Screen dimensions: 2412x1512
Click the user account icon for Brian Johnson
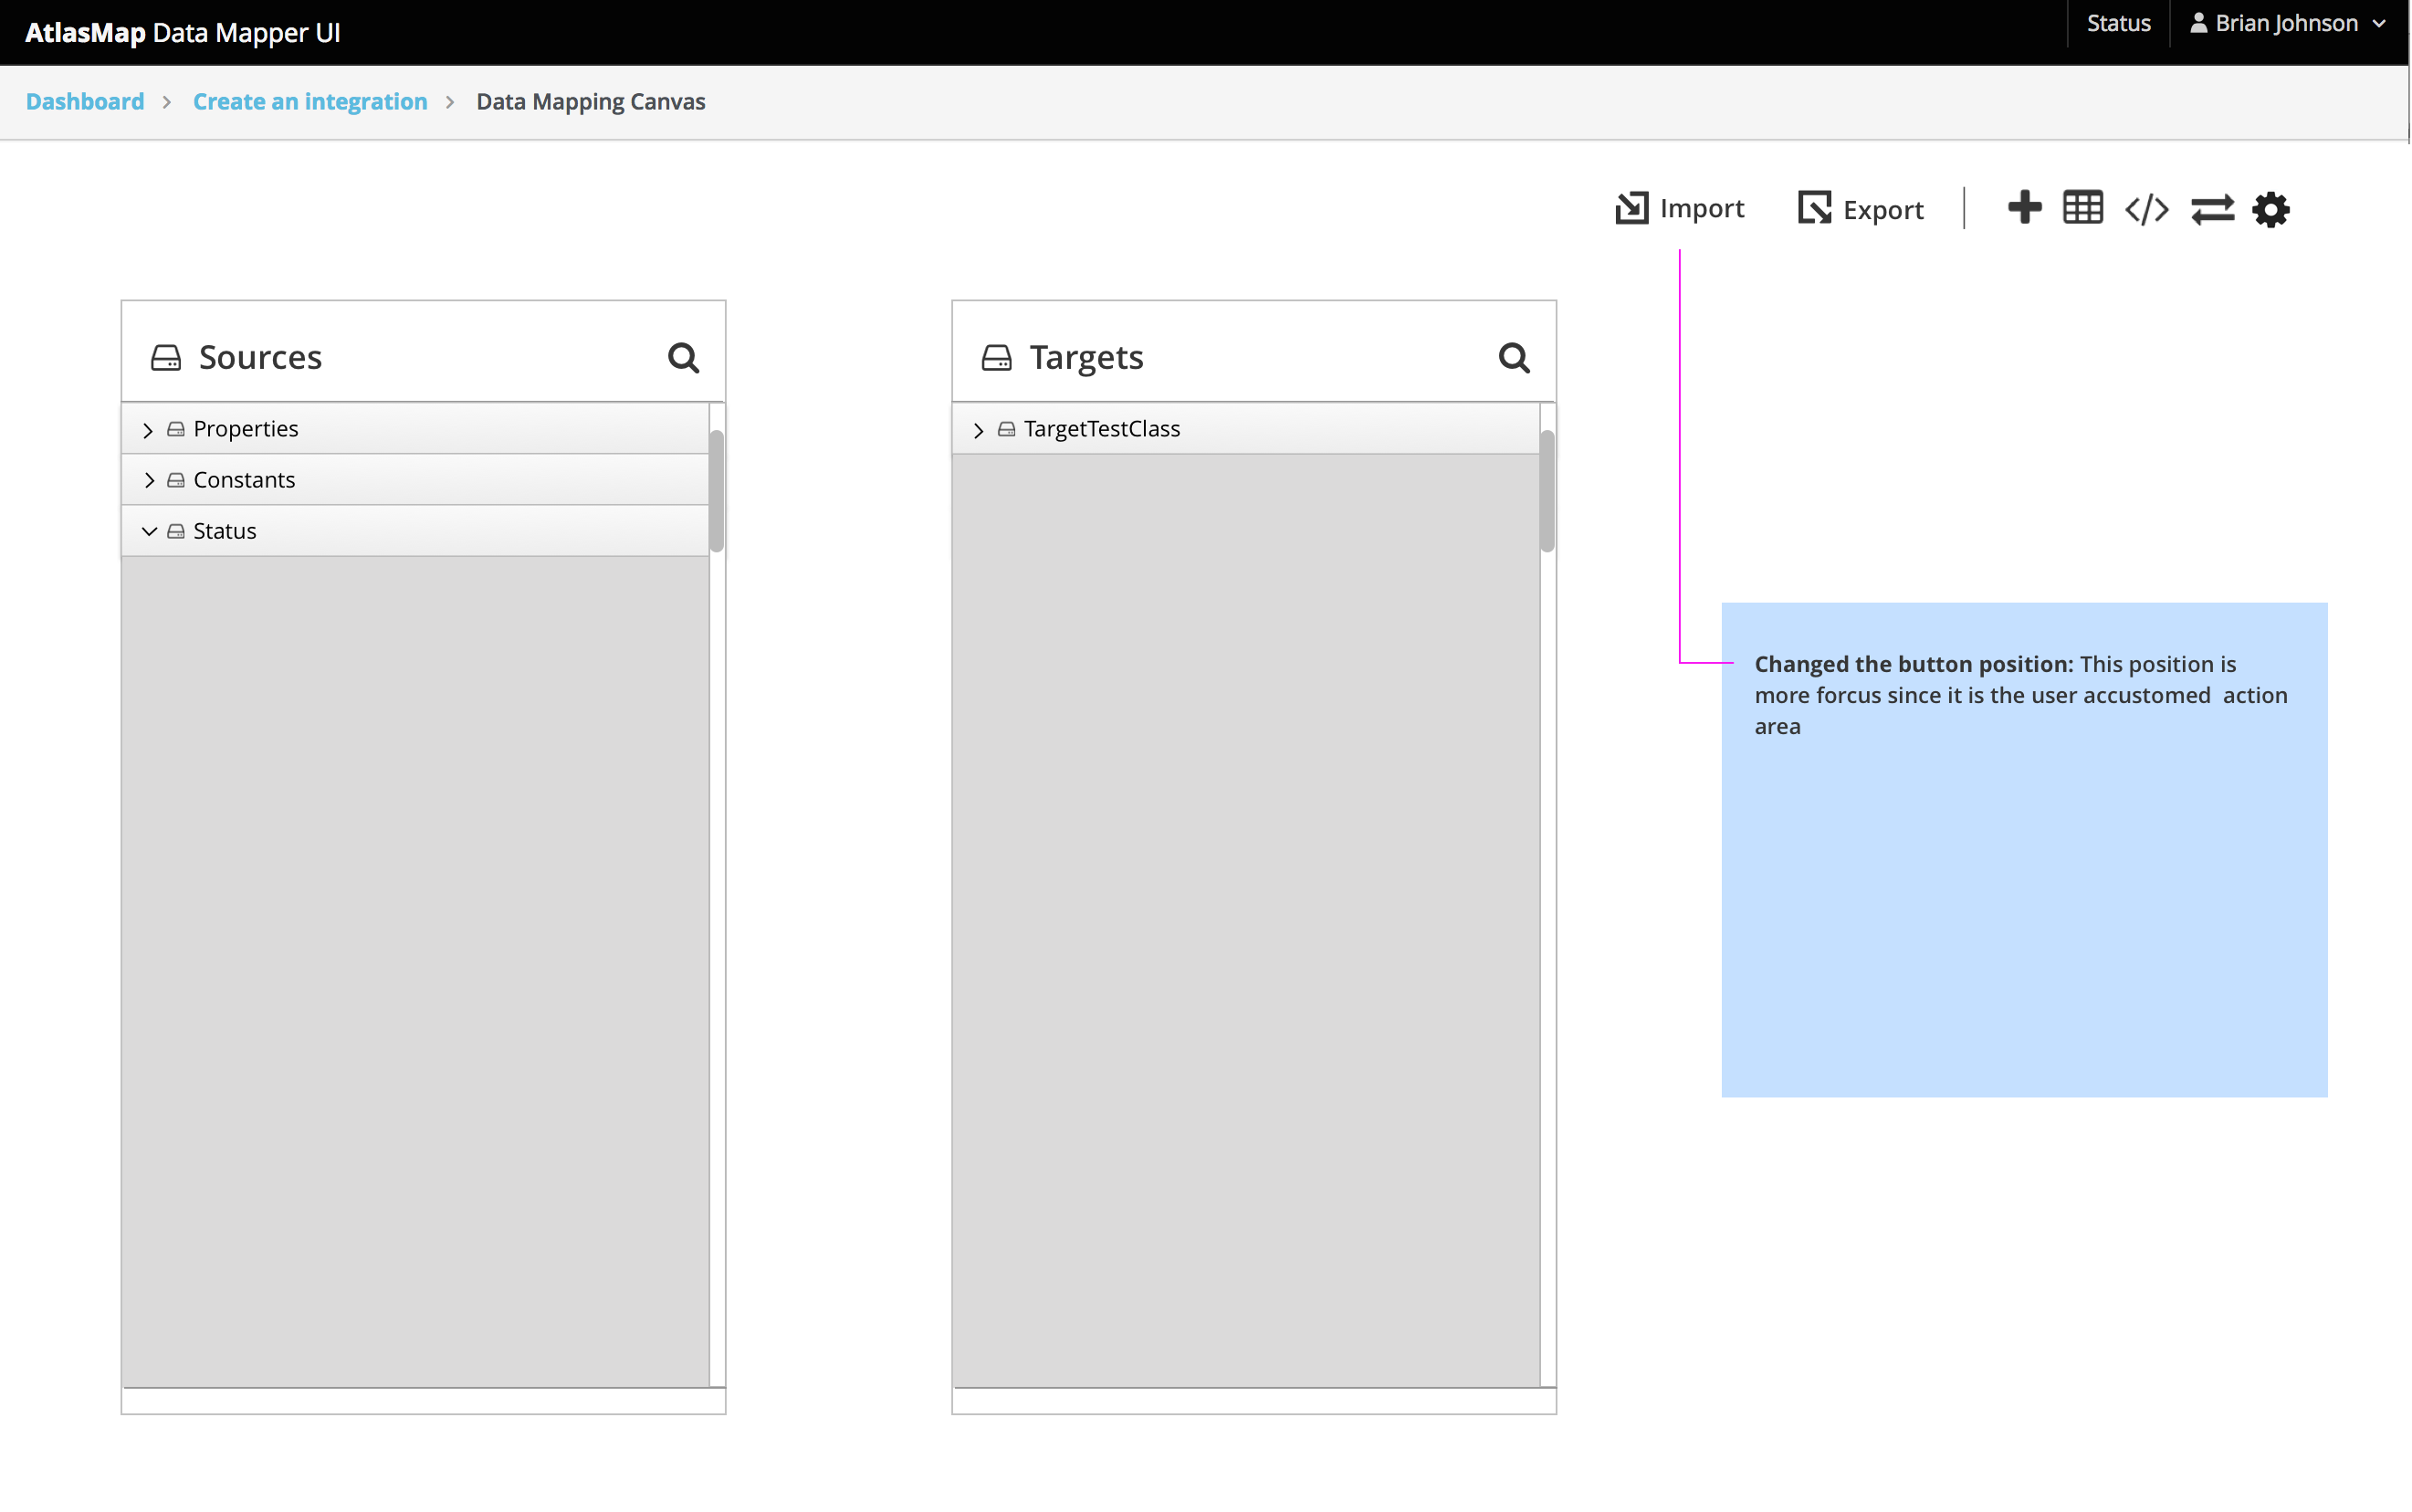pos(2199,22)
